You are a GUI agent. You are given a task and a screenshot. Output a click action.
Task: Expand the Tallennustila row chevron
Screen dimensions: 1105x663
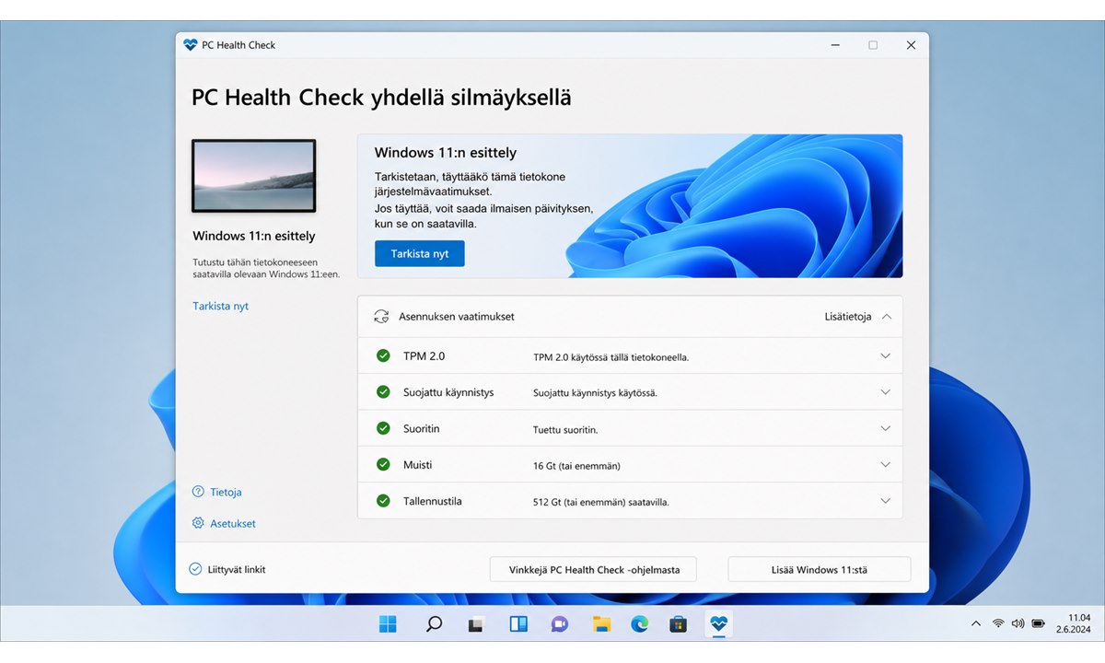pos(886,501)
